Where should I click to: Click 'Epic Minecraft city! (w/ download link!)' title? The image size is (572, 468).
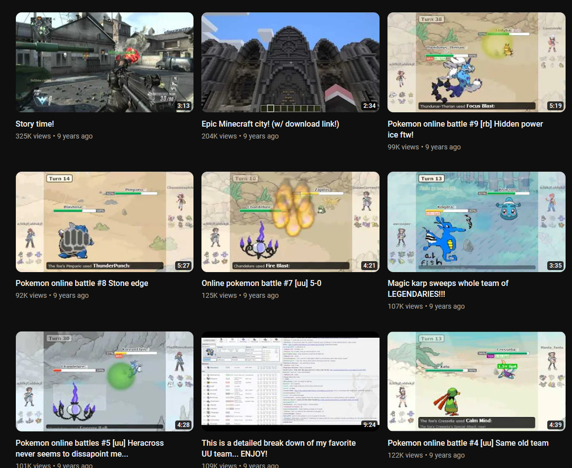pyautogui.click(x=270, y=124)
